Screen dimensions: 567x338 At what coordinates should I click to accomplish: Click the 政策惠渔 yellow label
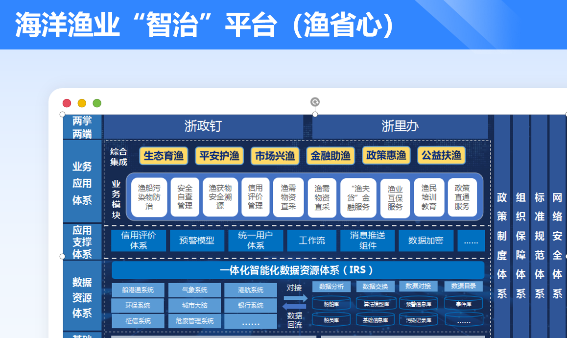click(386, 156)
